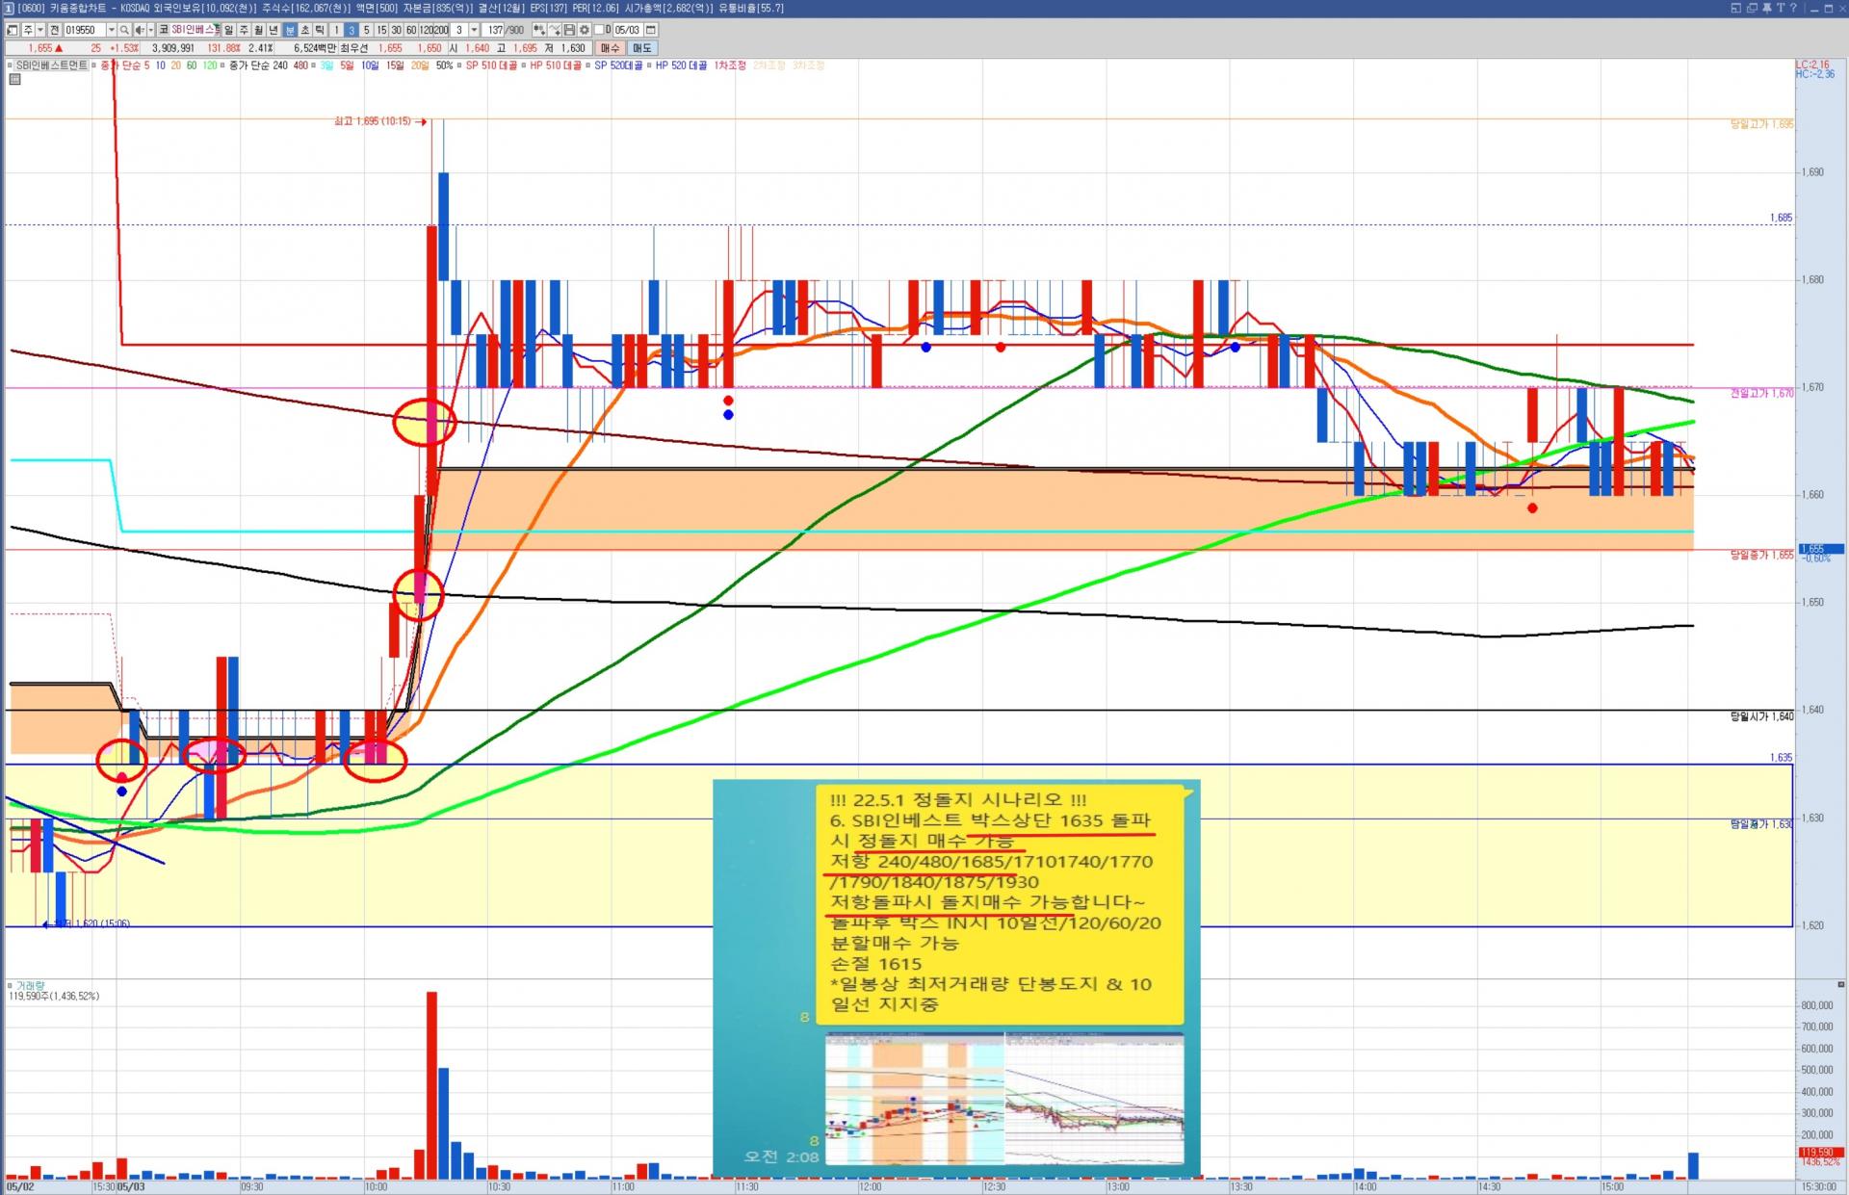Click the candle count 137 input field
The image size is (1849, 1195).
click(495, 30)
